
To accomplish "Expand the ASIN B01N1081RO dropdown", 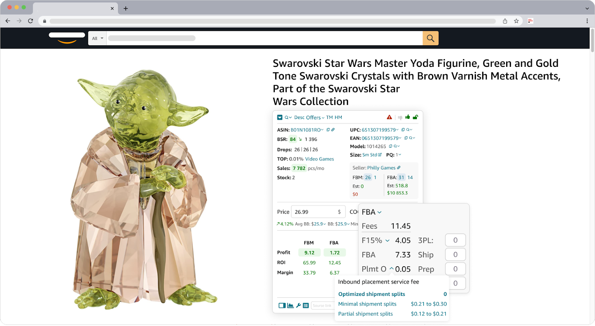I will coord(307,130).
